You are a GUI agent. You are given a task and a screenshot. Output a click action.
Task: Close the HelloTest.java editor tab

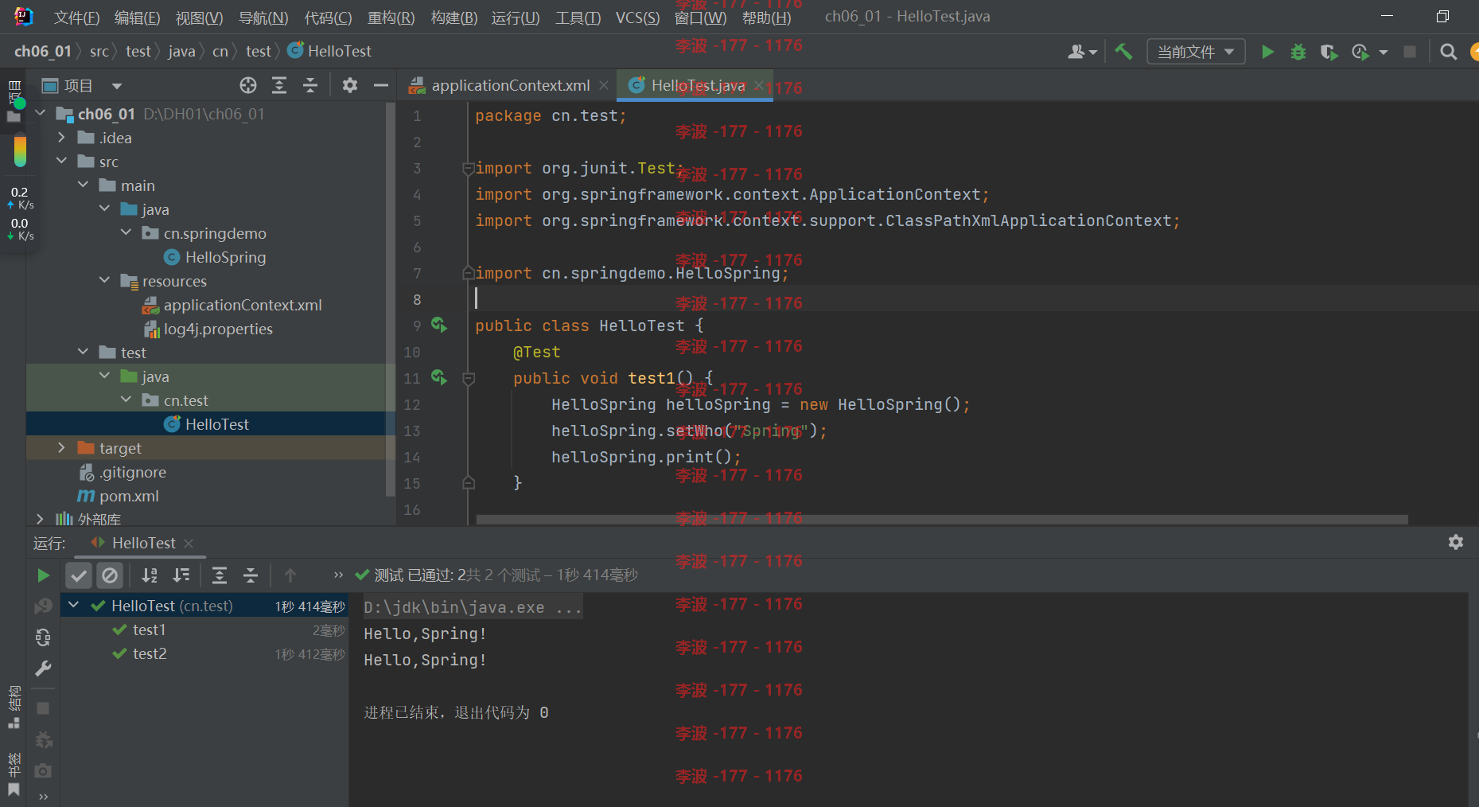pos(759,85)
